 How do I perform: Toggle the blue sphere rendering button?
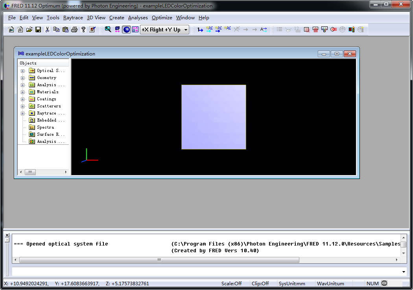pyautogui.click(x=127, y=30)
